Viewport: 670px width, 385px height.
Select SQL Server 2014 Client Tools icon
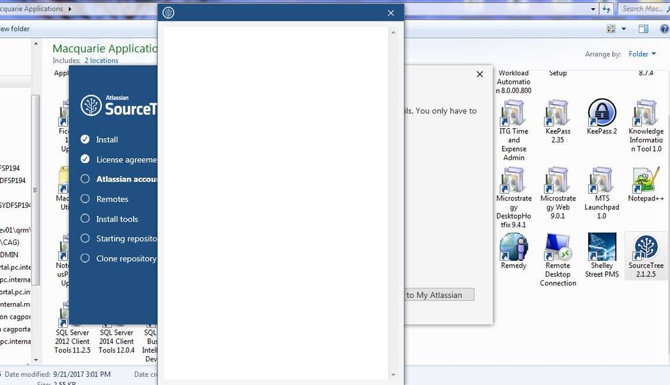(x=116, y=341)
